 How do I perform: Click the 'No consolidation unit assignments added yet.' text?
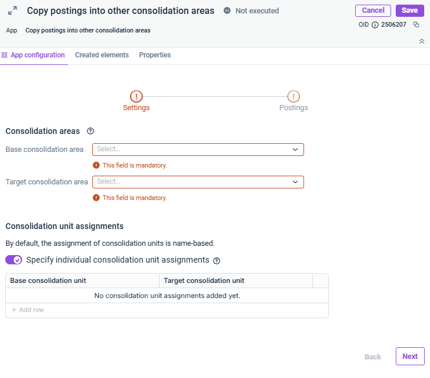click(167, 296)
